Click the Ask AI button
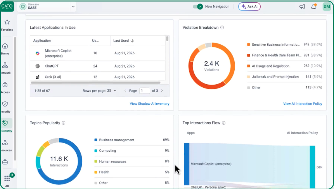This screenshot has height=189, width=334. point(249,7)
